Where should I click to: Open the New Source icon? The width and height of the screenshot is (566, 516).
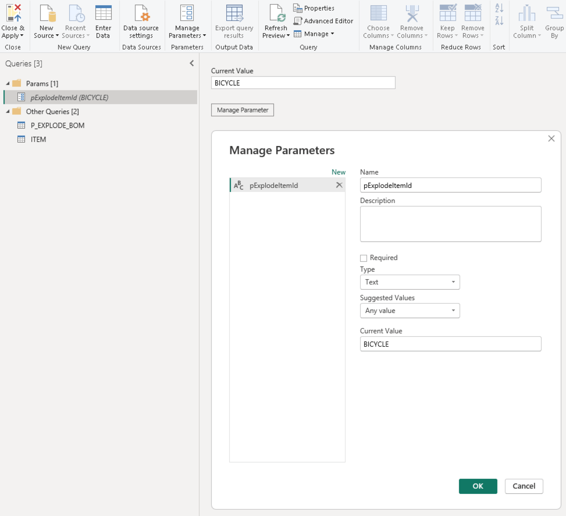click(47, 13)
